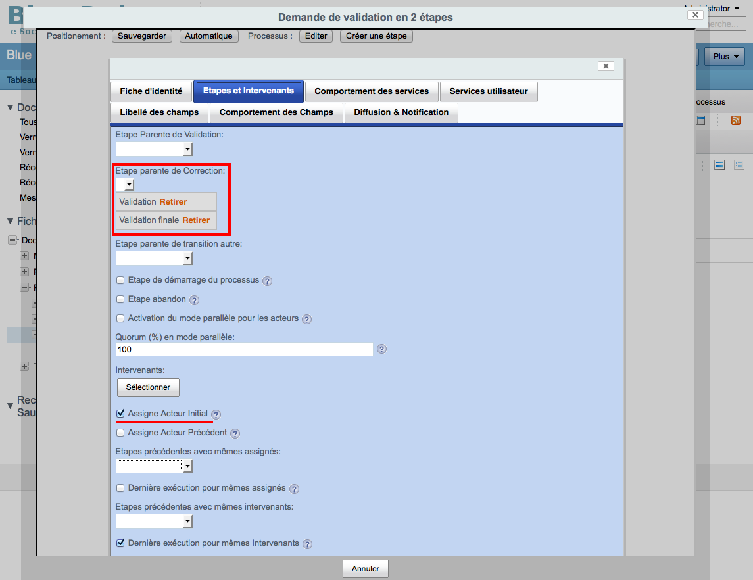Viewport: 753px width, 580px height.
Task: Open Etape parente de transition autre dropdown
Action: [x=154, y=258]
